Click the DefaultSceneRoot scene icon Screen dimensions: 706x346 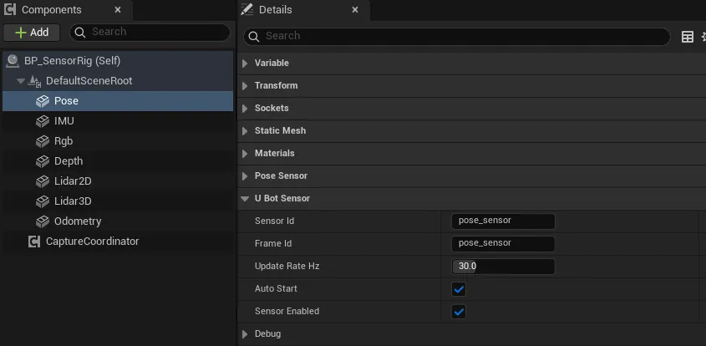point(34,81)
